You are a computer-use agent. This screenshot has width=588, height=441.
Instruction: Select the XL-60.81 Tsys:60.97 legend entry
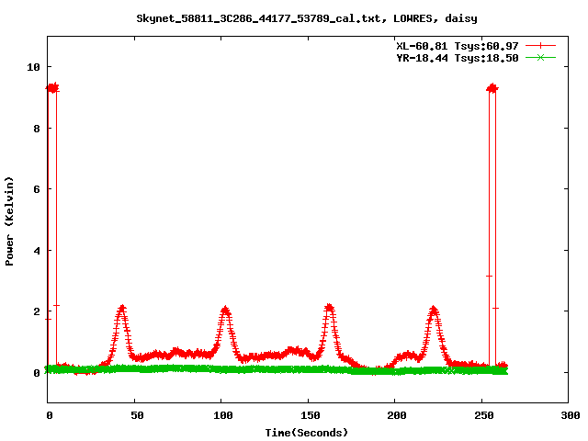pos(458,46)
